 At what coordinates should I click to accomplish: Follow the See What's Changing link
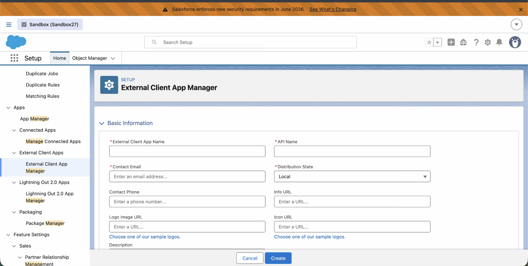tap(333, 9)
